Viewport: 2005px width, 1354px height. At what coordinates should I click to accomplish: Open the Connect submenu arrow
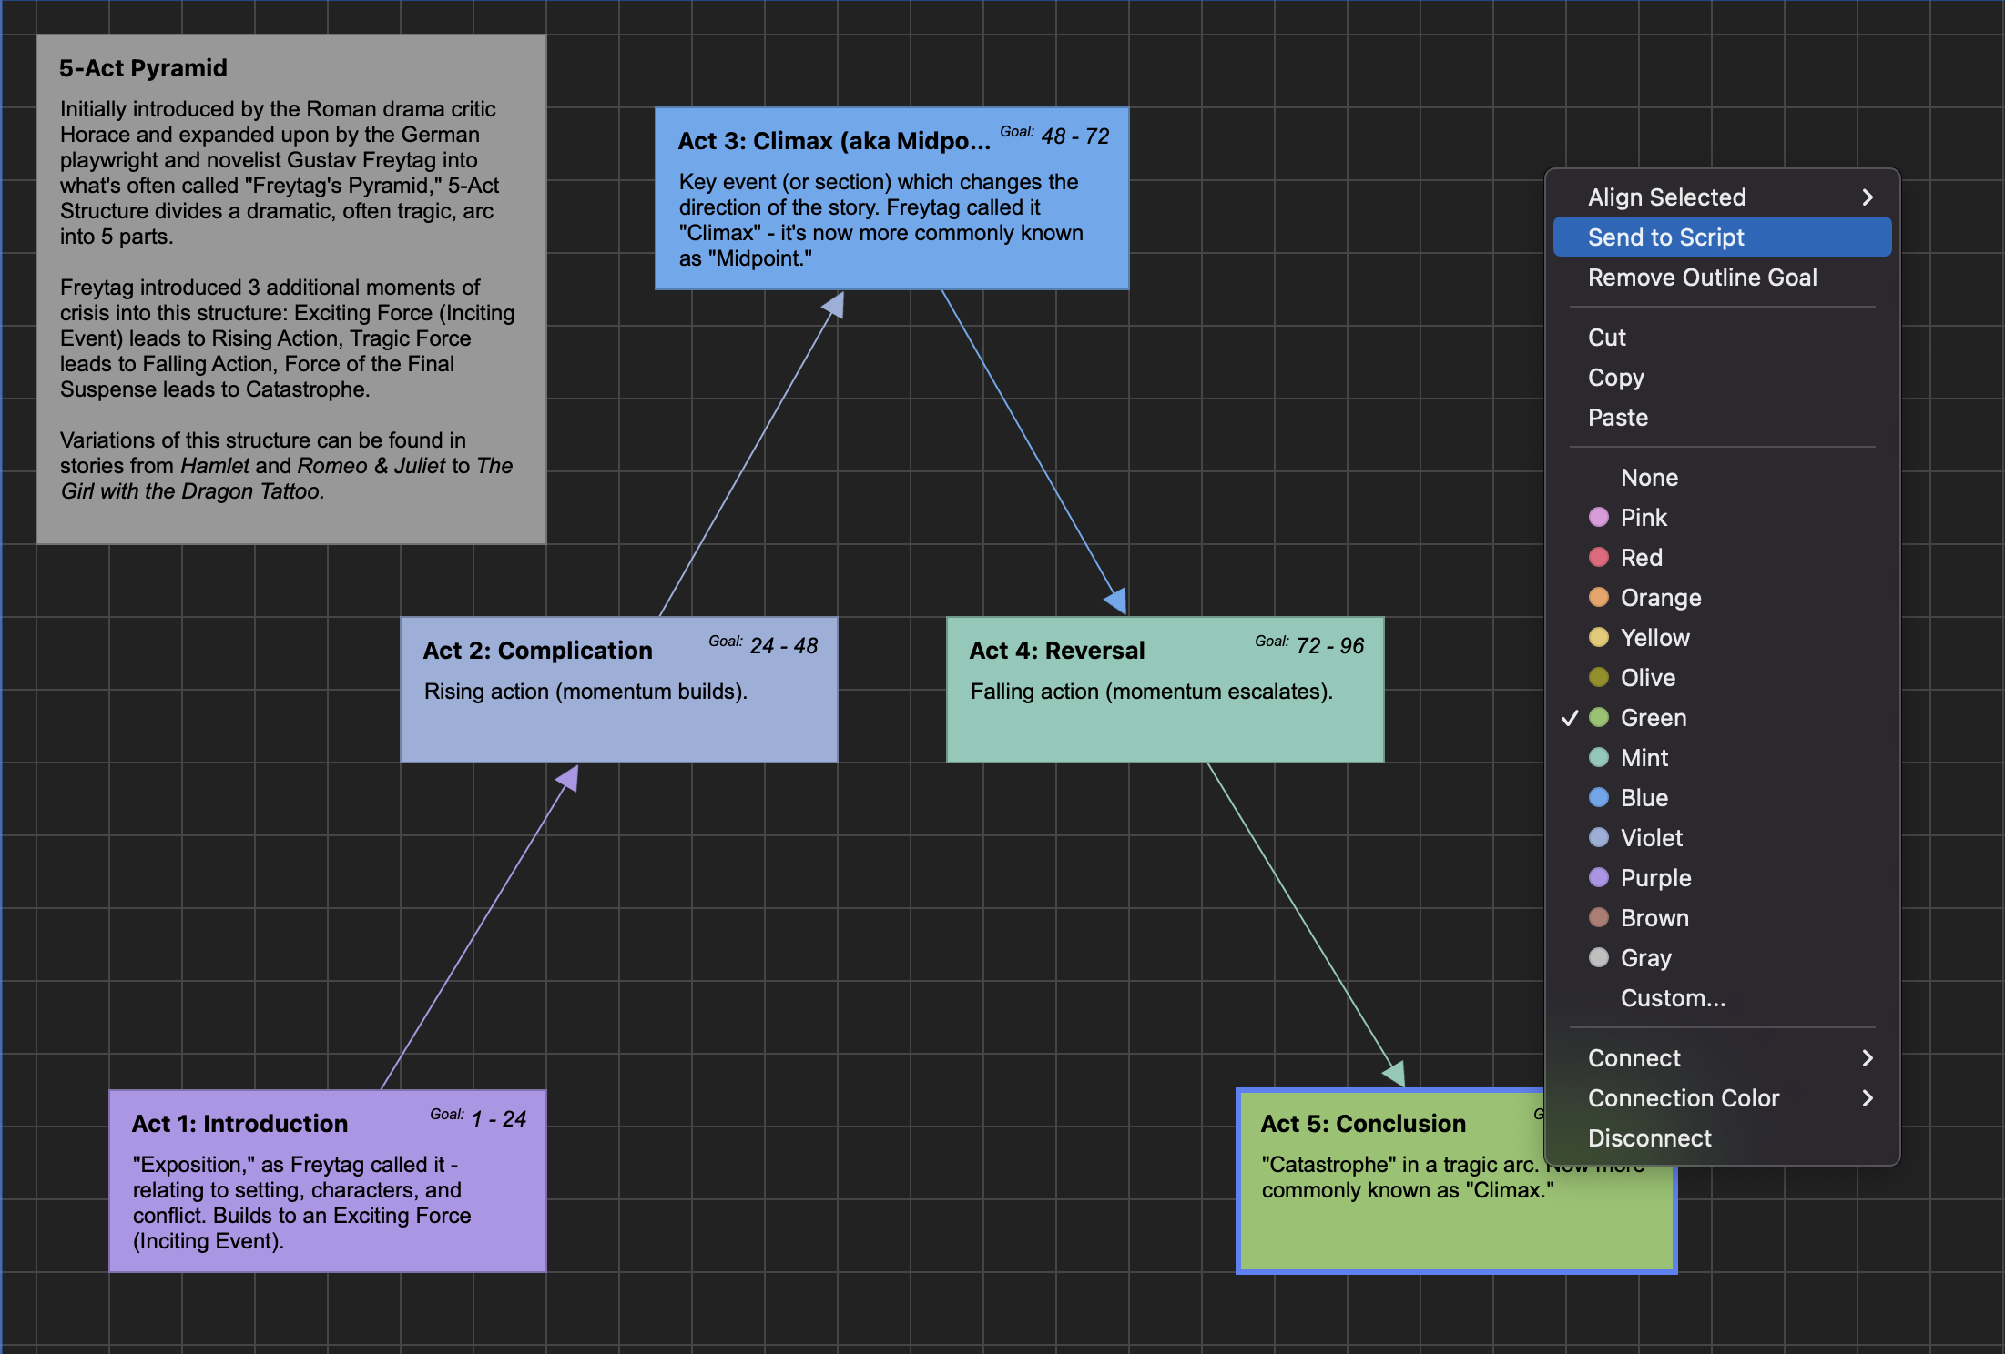pos(1867,1058)
